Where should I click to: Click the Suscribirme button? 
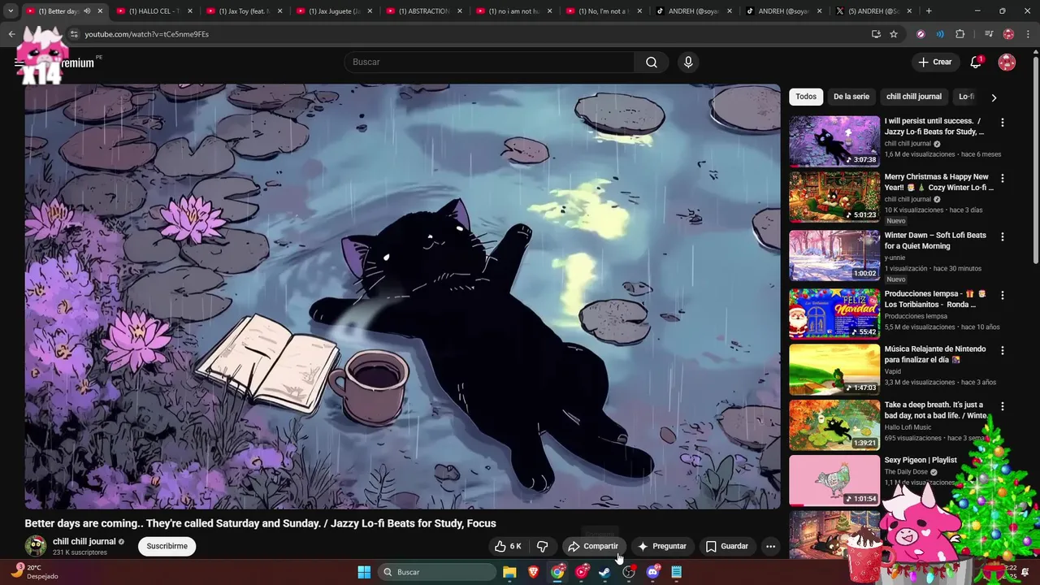[167, 546]
